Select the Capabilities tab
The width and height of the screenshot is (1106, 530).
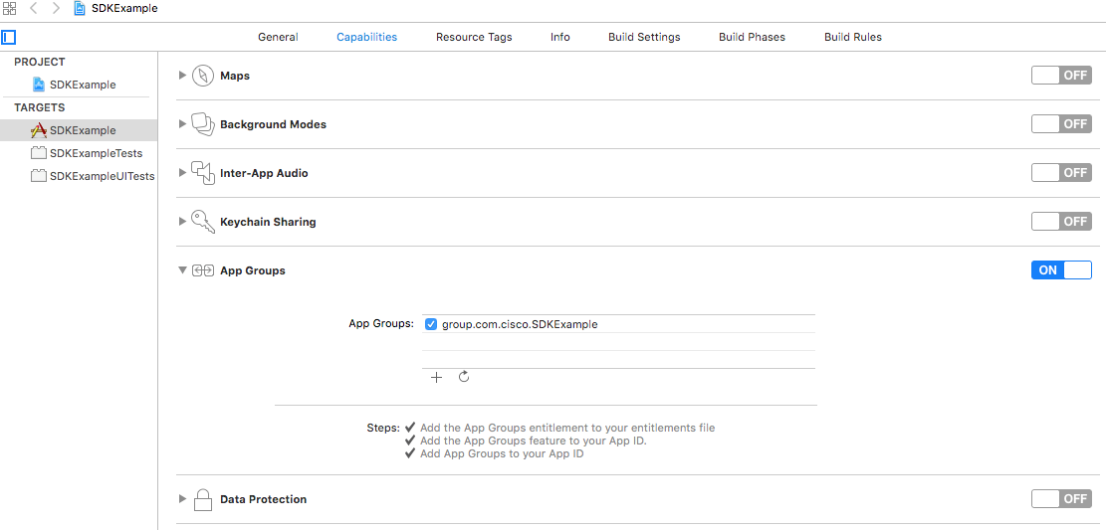366,37
